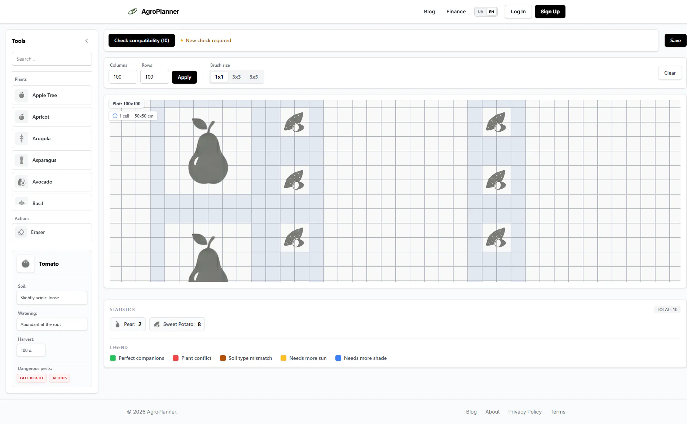This screenshot has width=687, height=424.
Task: Switch language to UA
Action: pos(480,12)
